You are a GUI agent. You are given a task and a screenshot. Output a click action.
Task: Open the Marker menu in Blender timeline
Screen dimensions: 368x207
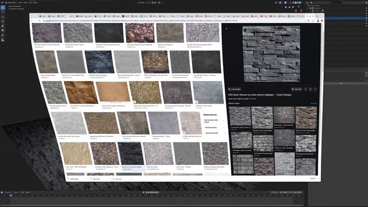[28, 192]
